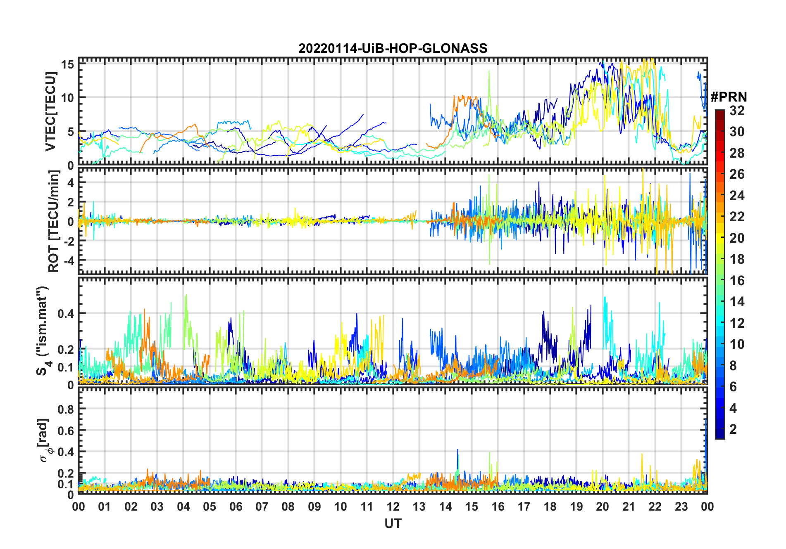The image size is (786, 549).
Task: Select the ROT [TECU/min] y-axis label
Action: 53,221
